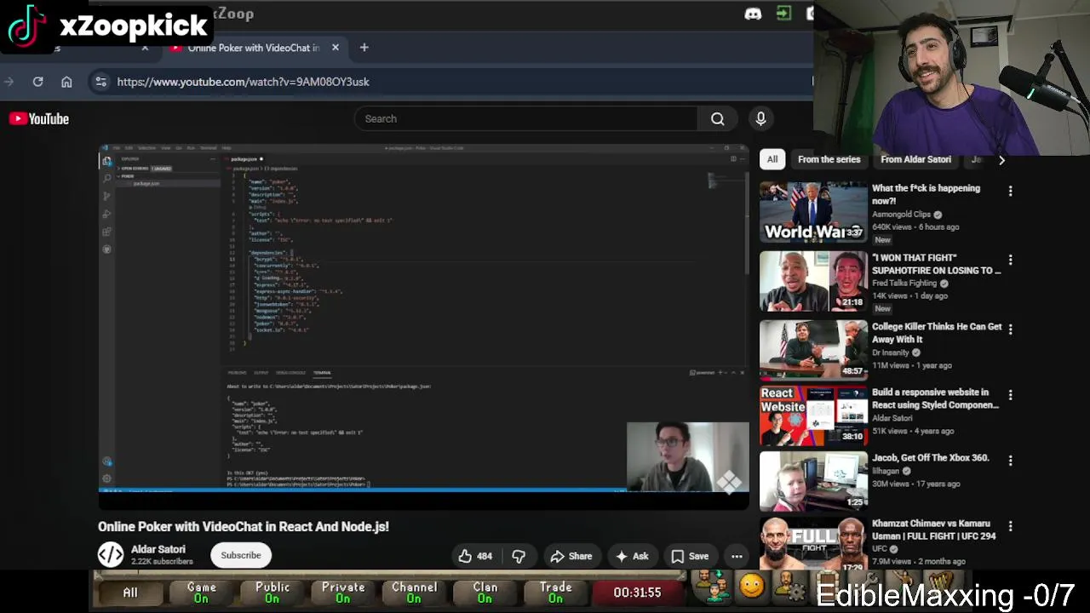Open Aldar Satori channel avatar
Screen dimensions: 1090x613
point(111,555)
